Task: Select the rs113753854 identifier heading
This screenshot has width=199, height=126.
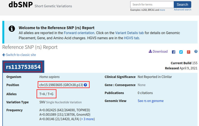Action: pyautogui.click(x=23, y=67)
